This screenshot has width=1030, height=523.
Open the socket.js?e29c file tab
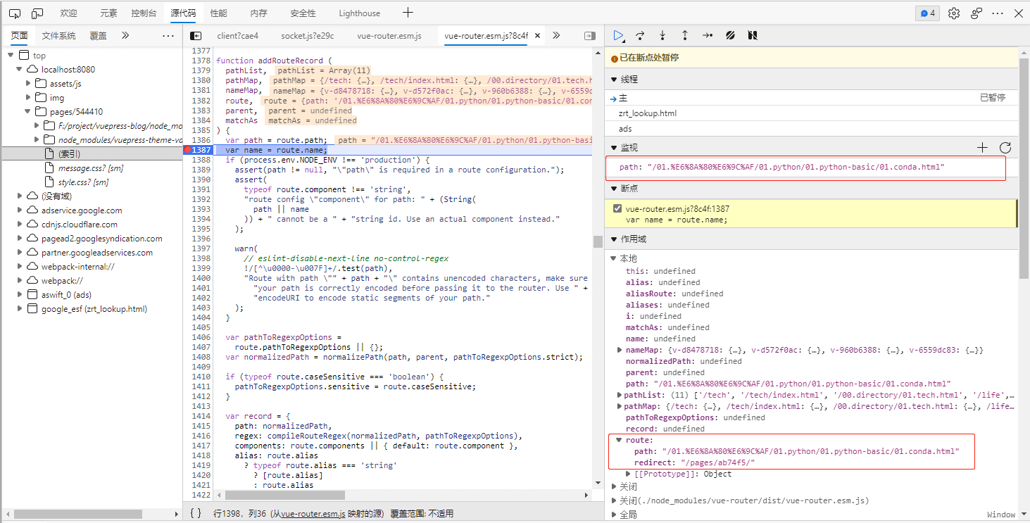(x=307, y=36)
